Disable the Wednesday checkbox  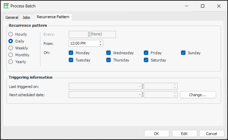click(109, 53)
